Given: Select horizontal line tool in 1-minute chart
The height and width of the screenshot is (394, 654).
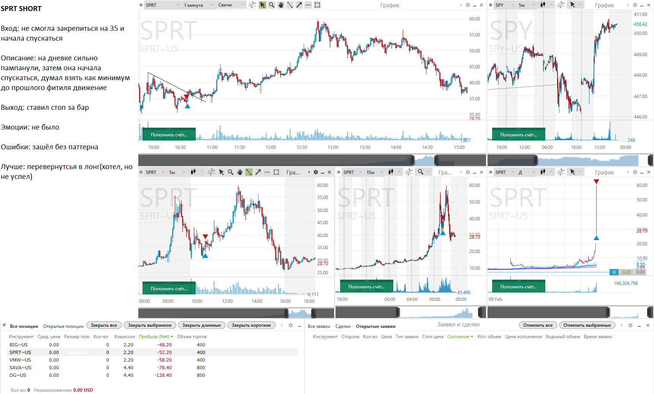Looking at the screenshot, I should click(x=308, y=5).
